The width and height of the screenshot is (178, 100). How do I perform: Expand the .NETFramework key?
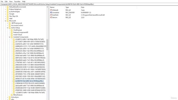point(8,23)
